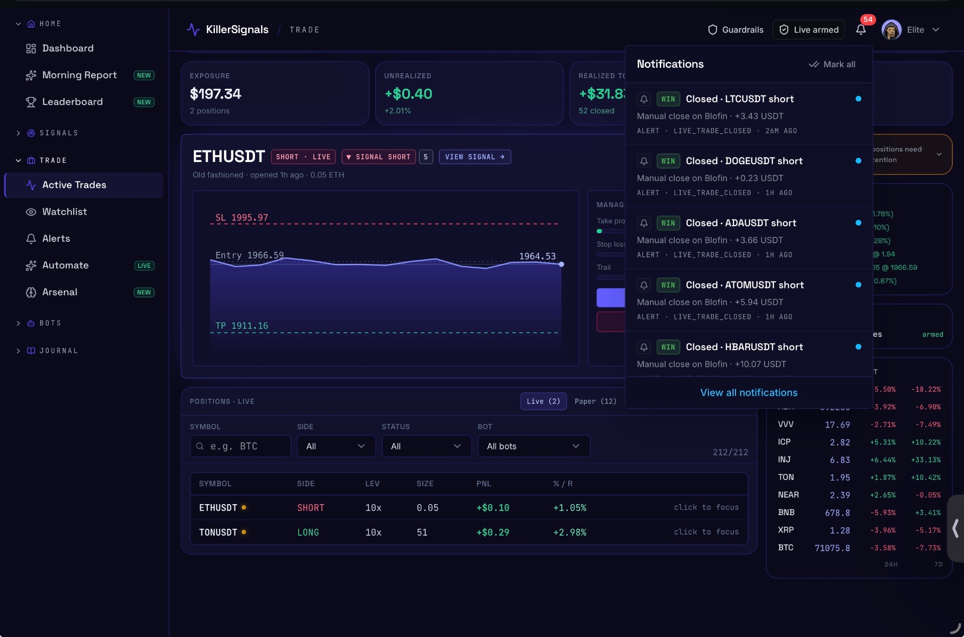Toggle unread dot on LTCUSDT notification

[858, 99]
